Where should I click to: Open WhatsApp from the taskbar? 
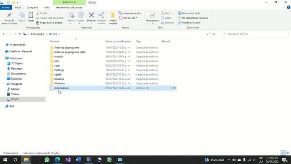point(47,160)
